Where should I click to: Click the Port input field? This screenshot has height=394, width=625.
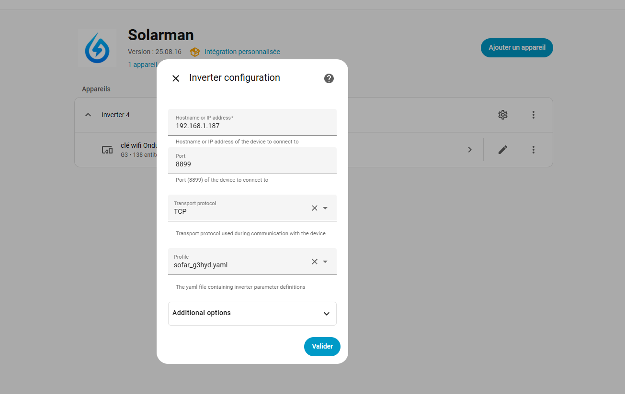click(252, 164)
